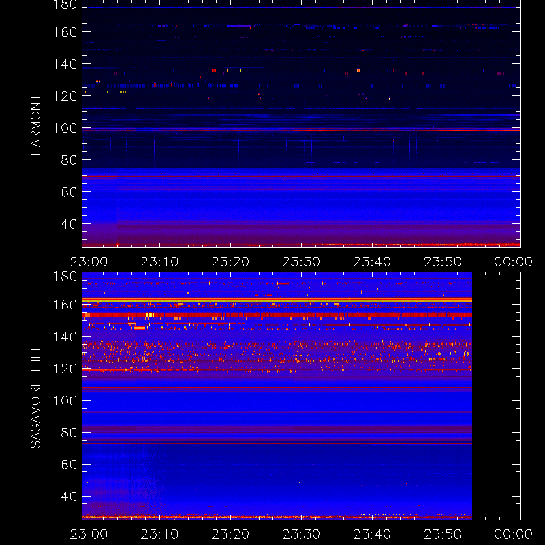Select the 80 label on Sagamore Hill axis
Image resolution: width=545 pixels, height=545 pixels.
69,433
